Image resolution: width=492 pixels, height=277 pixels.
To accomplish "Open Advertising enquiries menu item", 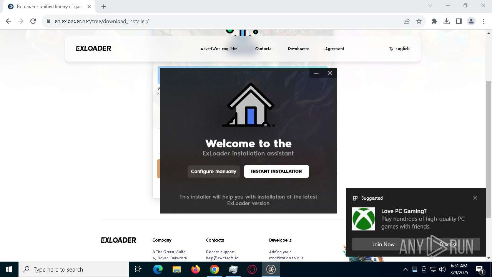I will pyautogui.click(x=219, y=49).
